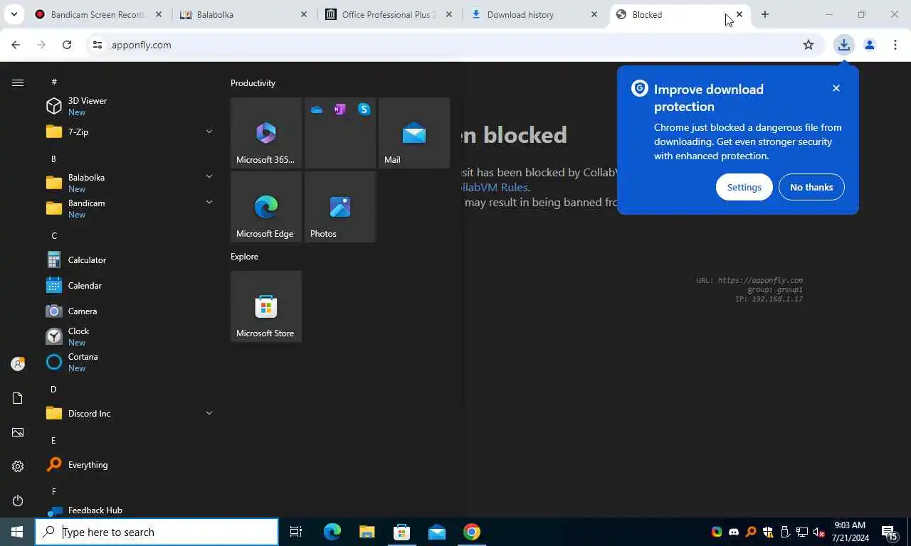Jump to letter B in the app list
The height and width of the screenshot is (546, 911).
pyautogui.click(x=53, y=159)
